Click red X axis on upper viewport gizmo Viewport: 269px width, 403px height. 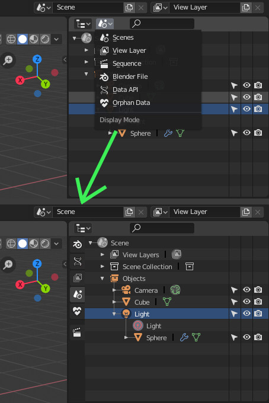20,80
